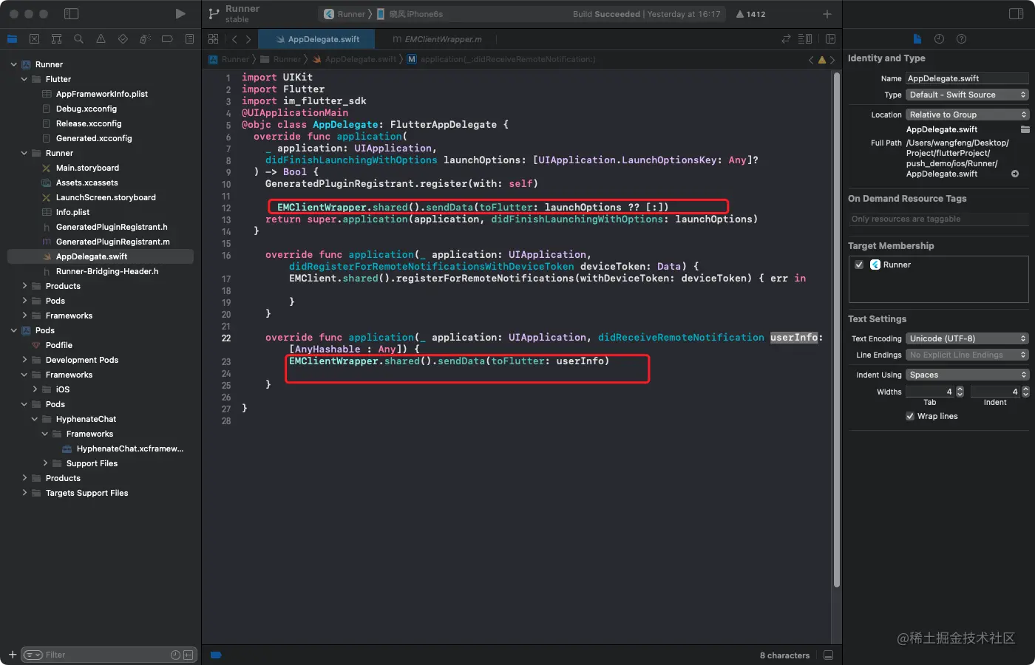Enable code review changes arrows

[x=786, y=39]
